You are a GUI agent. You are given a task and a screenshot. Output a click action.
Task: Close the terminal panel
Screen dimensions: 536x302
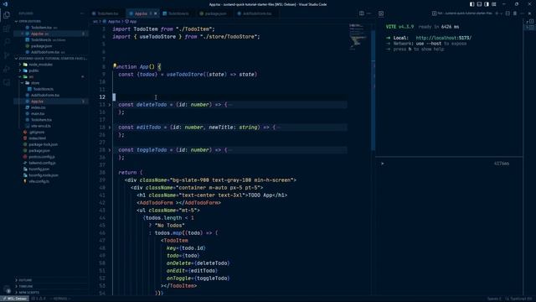click(529, 13)
